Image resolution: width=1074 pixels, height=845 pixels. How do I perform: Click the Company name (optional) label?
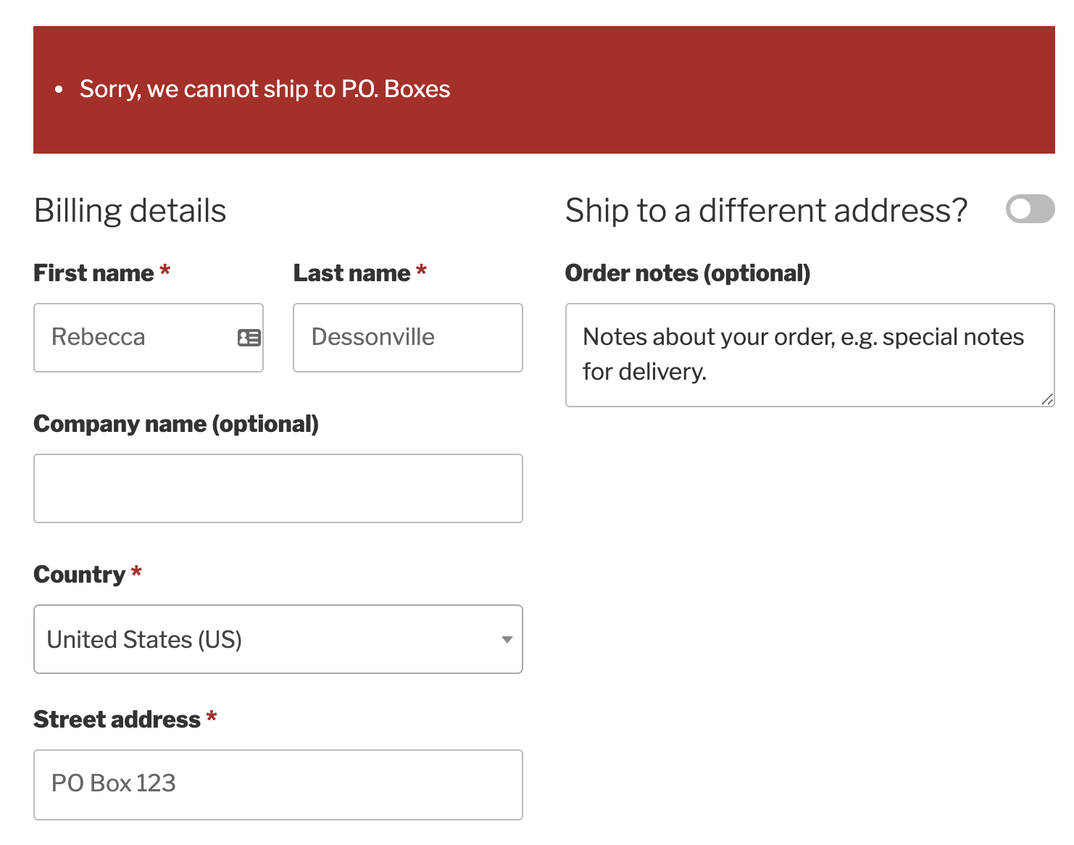[x=176, y=424]
